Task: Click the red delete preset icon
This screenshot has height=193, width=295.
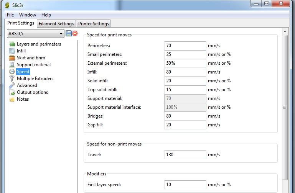Action: (75, 33)
